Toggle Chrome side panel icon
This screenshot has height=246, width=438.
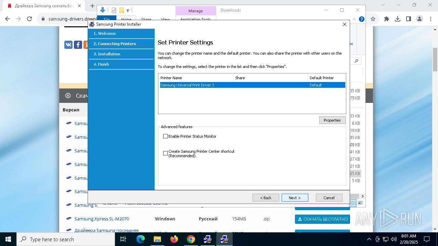click(409, 19)
